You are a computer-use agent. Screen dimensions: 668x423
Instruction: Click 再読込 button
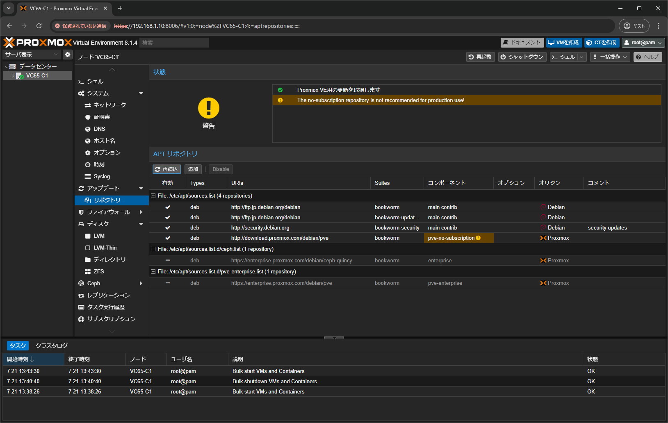166,169
